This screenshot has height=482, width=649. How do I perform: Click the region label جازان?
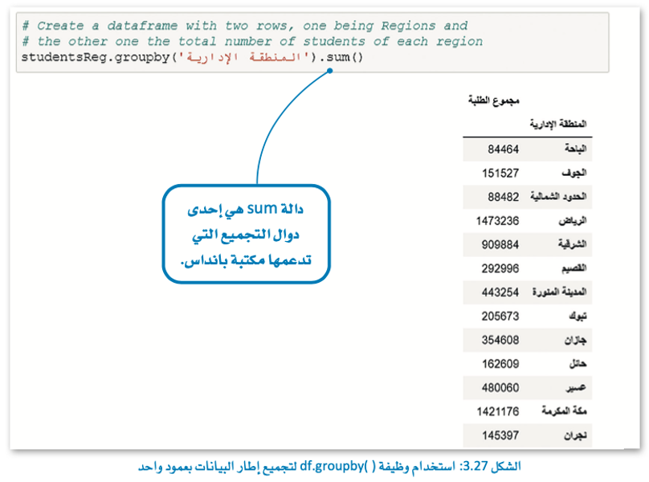click(x=575, y=340)
